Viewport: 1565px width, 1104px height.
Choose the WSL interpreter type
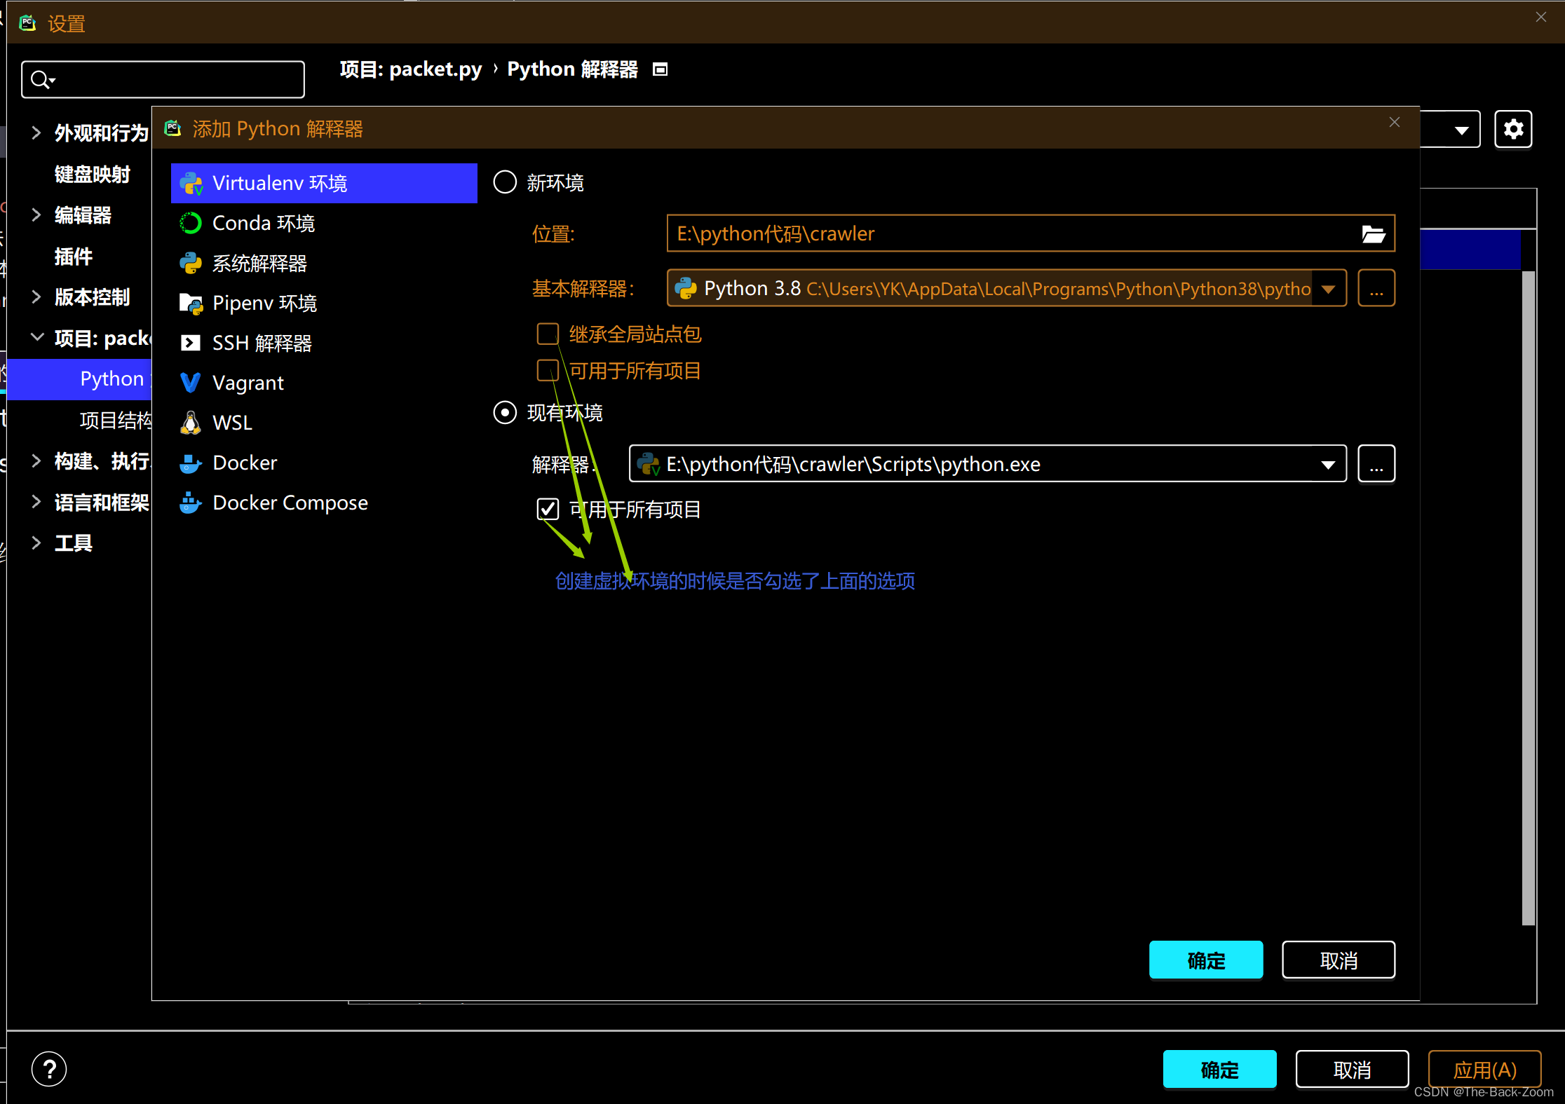(x=324, y=423)
